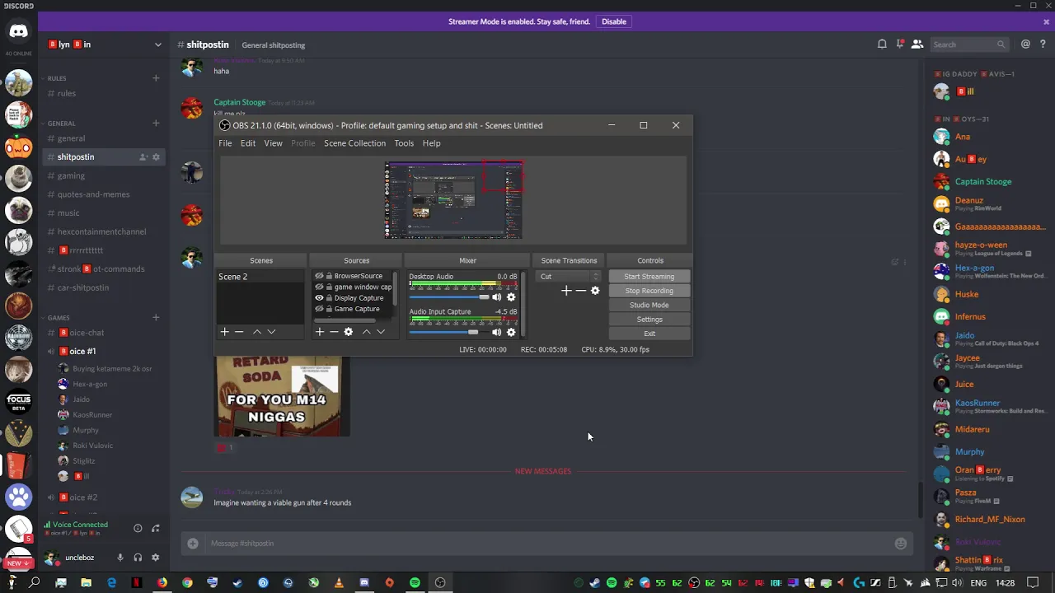Remove source with the Sources minus icon
This screenshot has height=593, width=1055.
point(334,332)
